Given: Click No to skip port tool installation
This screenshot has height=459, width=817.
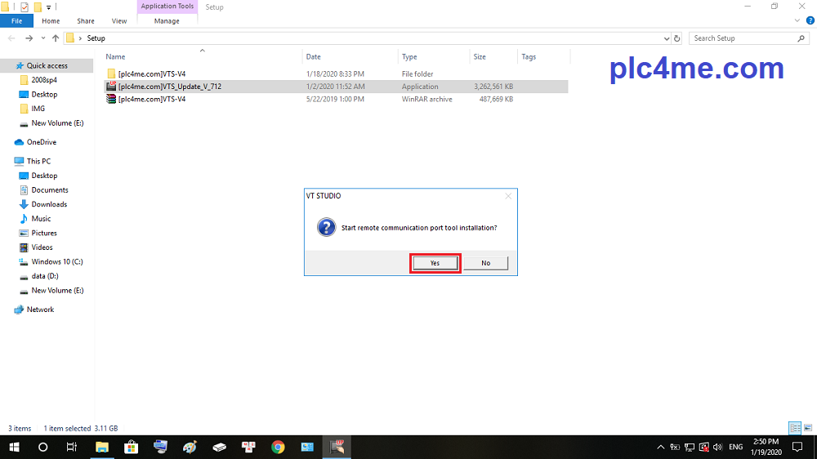Looking at the screenshot, I should pos(485,263).
